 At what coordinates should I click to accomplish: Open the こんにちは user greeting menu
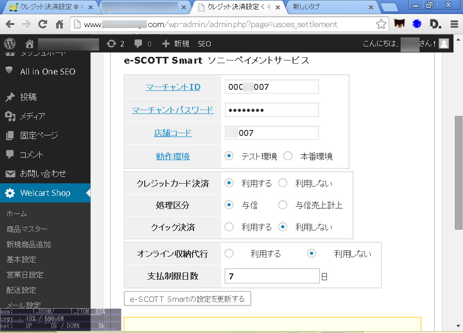point(406,44)
